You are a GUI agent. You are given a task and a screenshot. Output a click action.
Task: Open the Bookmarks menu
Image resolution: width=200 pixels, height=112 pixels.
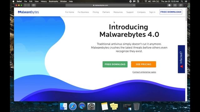(53, 1)
